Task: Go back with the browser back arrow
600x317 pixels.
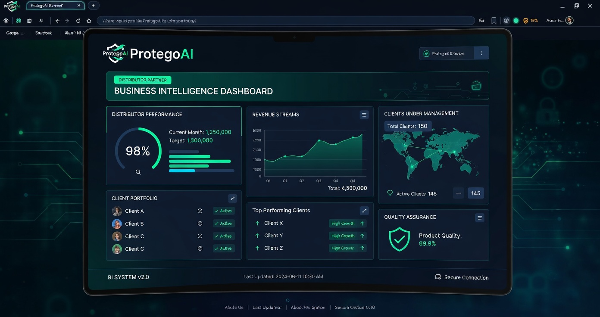Action: tap(57, 21)
